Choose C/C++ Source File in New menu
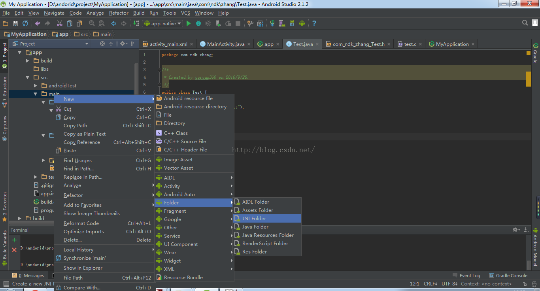540x291 pixels. click(185, 142)
